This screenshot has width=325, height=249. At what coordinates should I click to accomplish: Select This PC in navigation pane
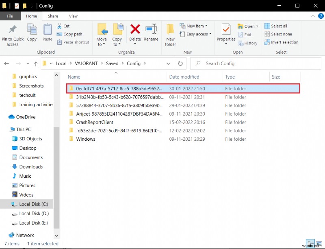20,129
